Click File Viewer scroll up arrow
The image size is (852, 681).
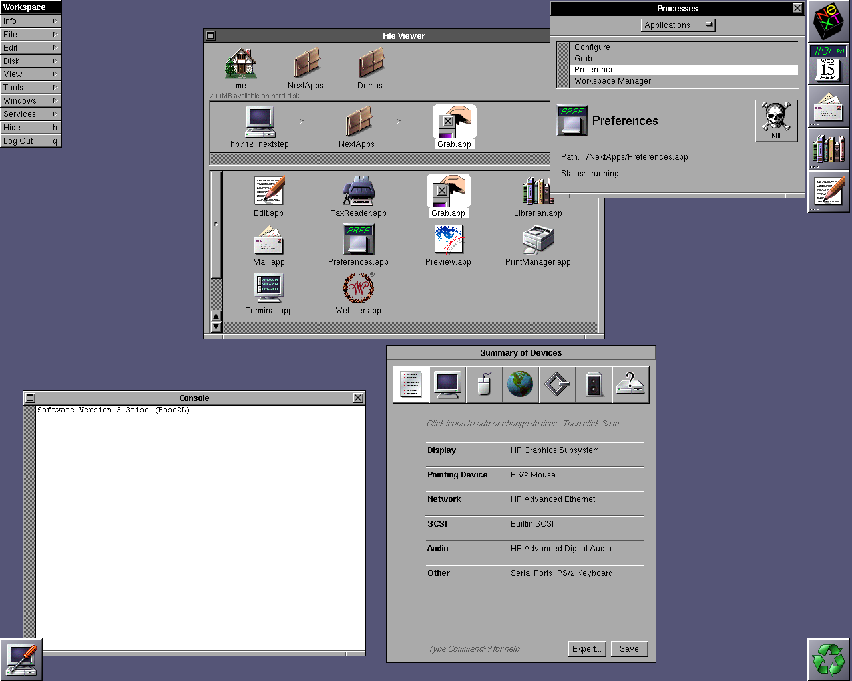click(x=216, y=316)
